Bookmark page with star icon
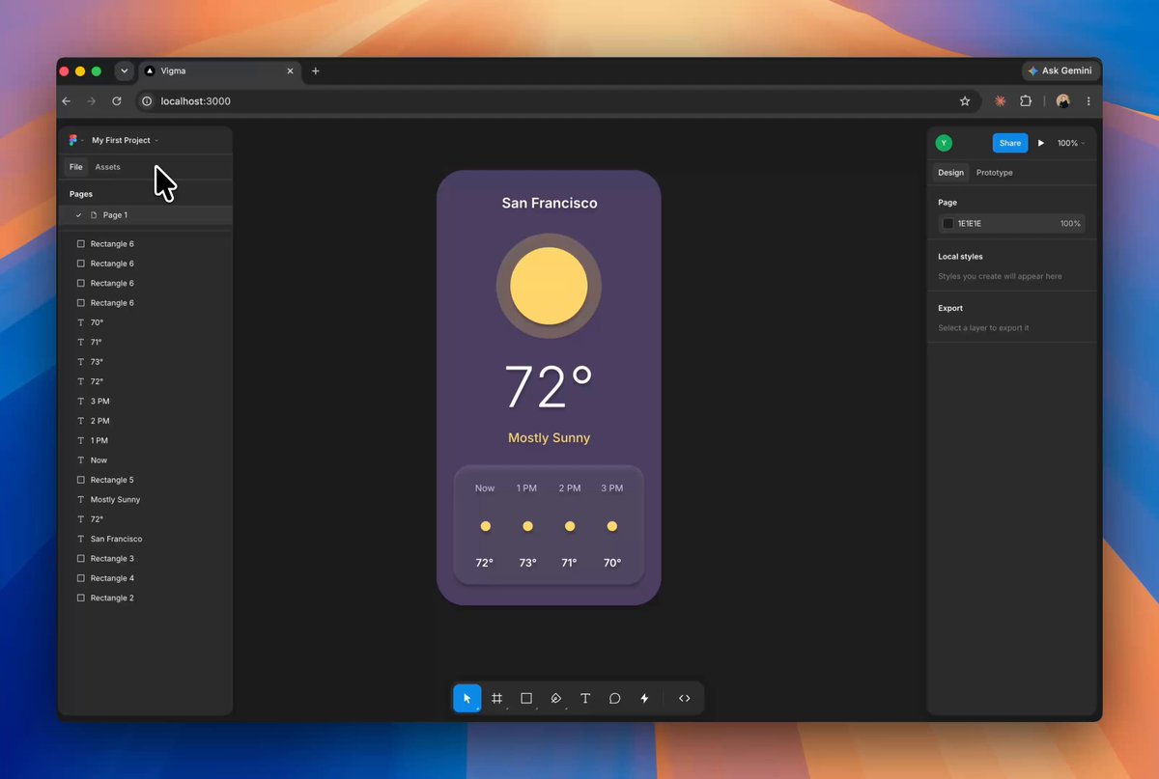The image size is (1159, 779). coord(965,101)
